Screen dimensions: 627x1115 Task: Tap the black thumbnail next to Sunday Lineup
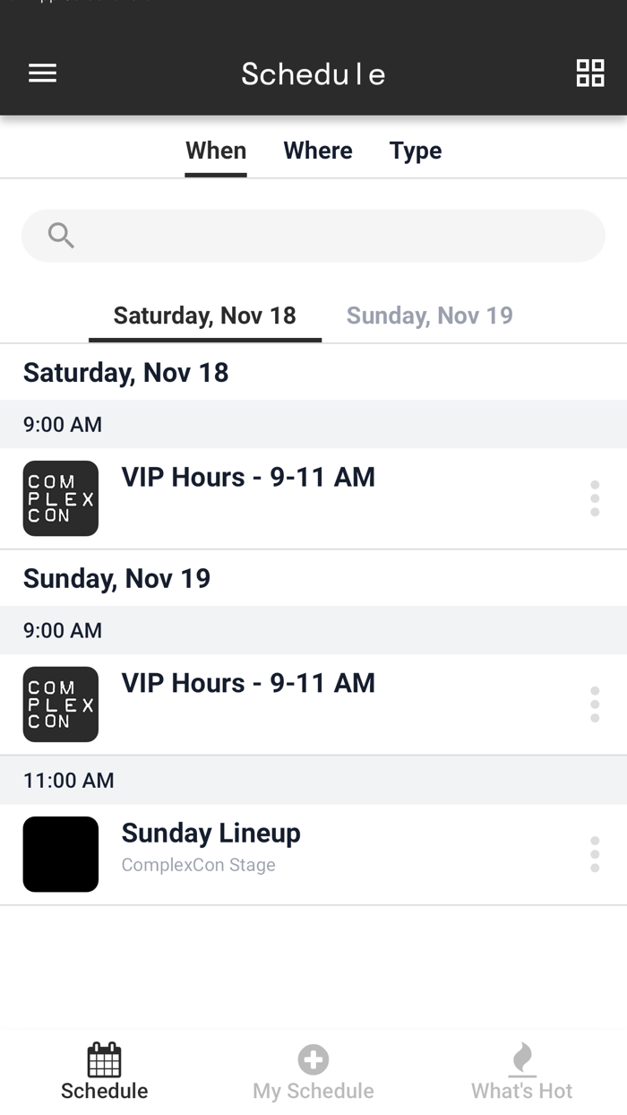60,854
